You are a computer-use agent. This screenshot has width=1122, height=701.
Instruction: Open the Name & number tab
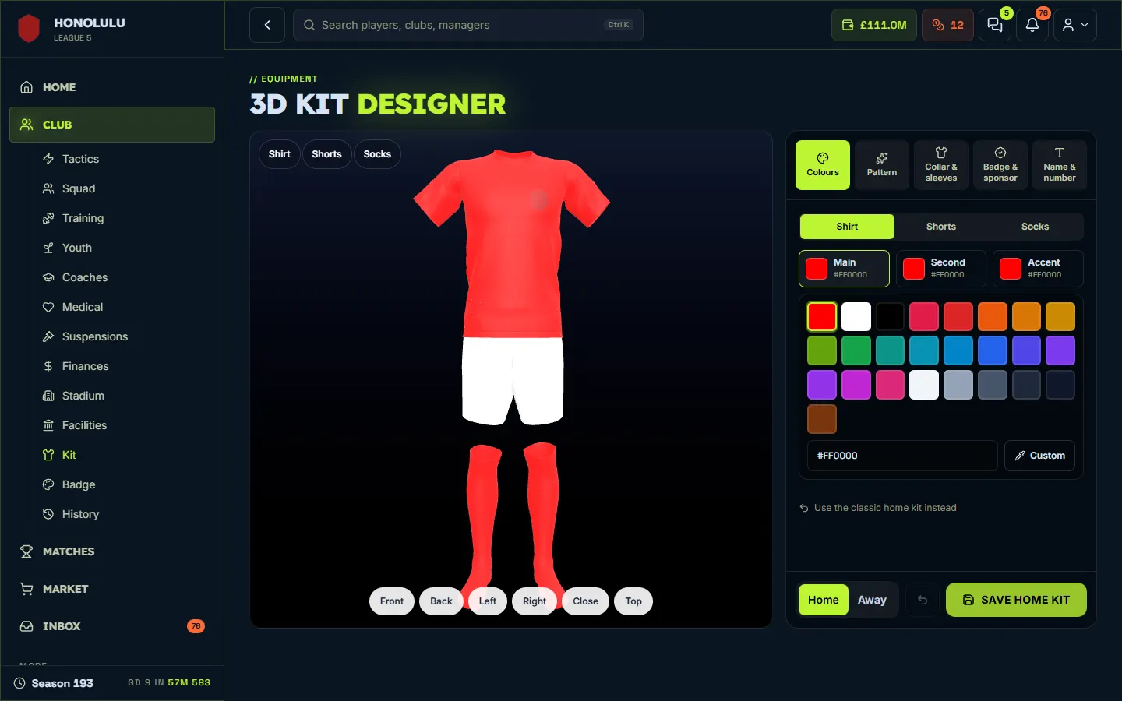click(x=1060, y=165)
